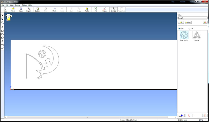Click the rename group ABC button

point(188,22)
